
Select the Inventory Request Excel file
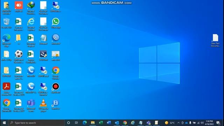coord(31,40)
